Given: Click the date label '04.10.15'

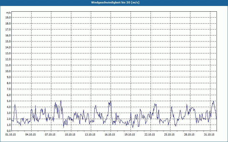Looking at the screenshot, I should [x=30, y=135].
